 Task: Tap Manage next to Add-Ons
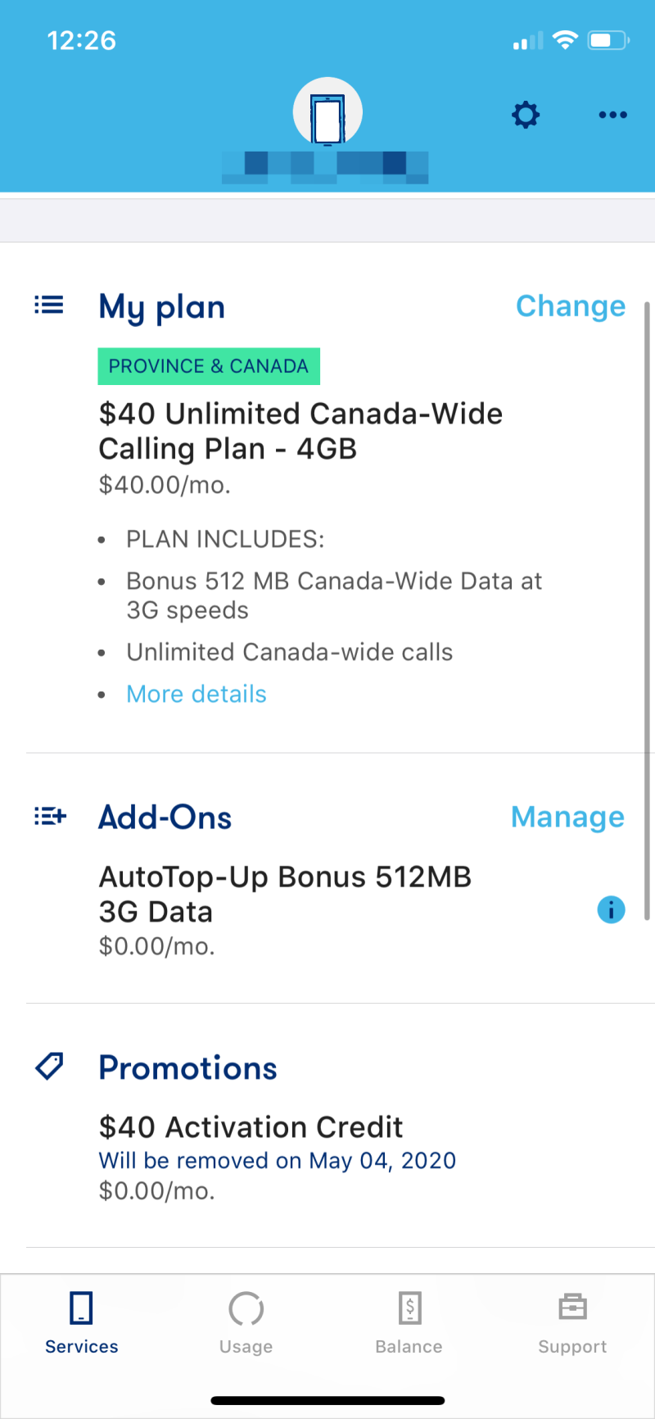click(567, 817)
